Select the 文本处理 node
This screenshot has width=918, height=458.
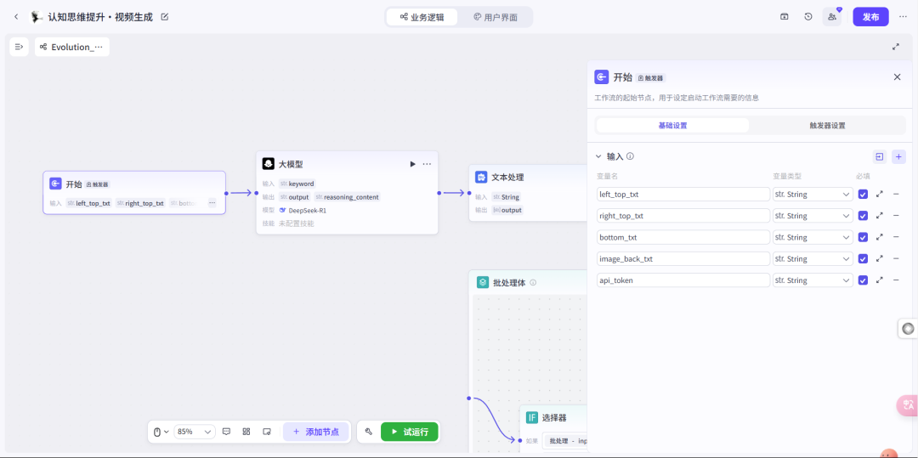[528, 192]
